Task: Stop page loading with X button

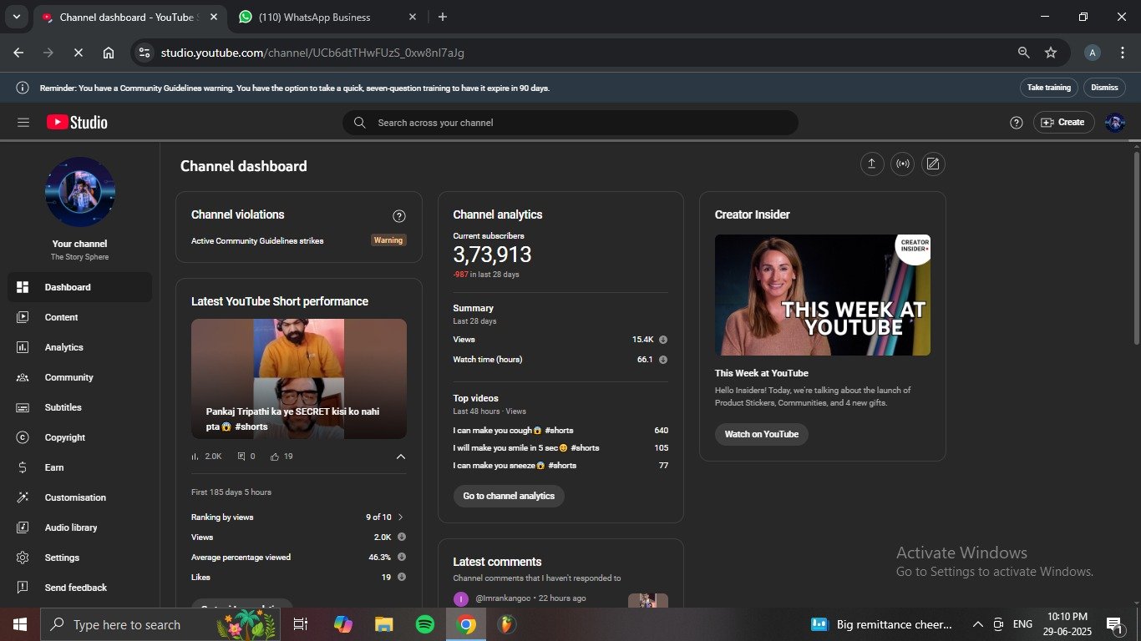Action: 78,53
